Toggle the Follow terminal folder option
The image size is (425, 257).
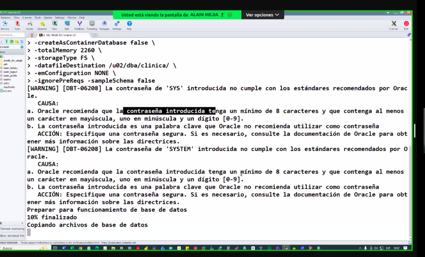click(x=12, y=235)
